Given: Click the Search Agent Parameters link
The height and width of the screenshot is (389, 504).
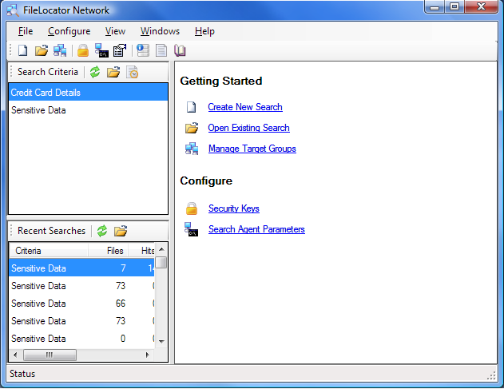Looking at the screenshot, I should (256, 229).
